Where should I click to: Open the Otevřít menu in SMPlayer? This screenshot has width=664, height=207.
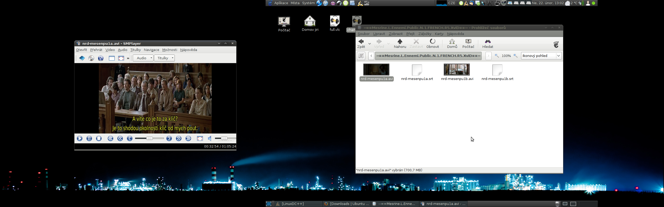tap(81, 50)
